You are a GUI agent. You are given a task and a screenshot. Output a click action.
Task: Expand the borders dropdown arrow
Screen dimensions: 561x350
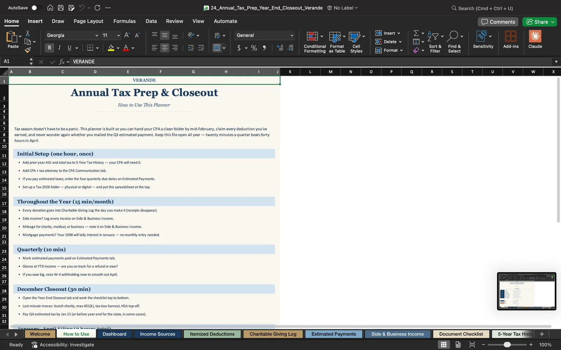click(97, 48)
